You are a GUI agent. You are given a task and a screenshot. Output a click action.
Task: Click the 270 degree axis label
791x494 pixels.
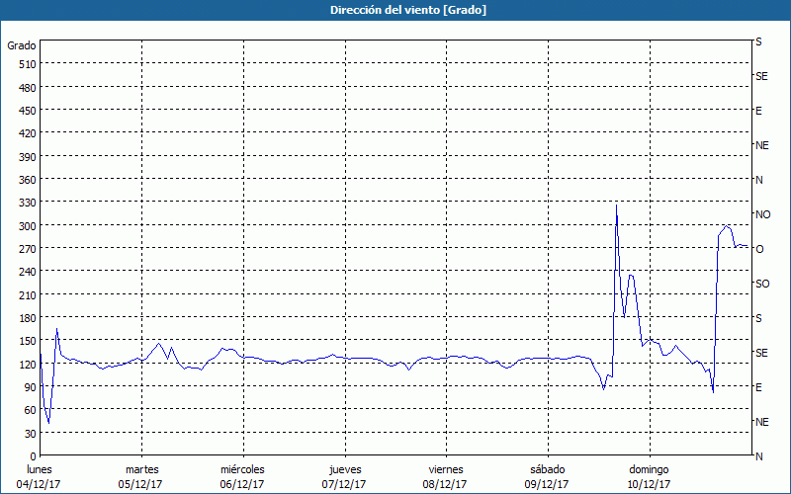pos(26,249)
